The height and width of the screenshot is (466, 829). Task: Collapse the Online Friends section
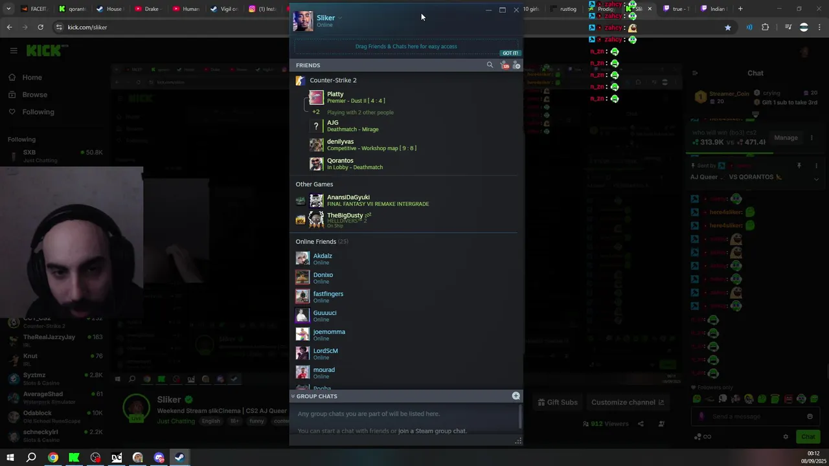coord(322,241)
